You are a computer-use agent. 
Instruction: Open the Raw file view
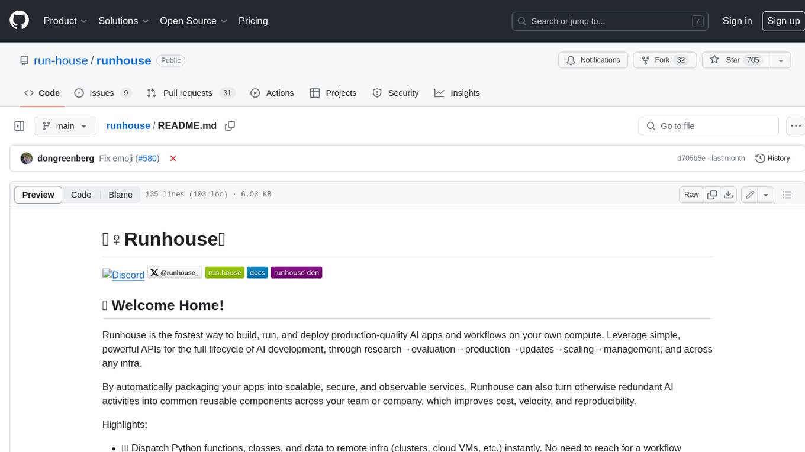pyautogui.click(x=691, y=195)
